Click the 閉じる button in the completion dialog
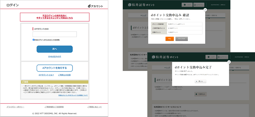The height and width of the screenshot is (117, 255). (x=201, y=81)
